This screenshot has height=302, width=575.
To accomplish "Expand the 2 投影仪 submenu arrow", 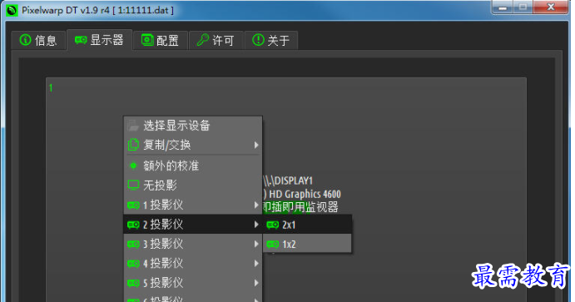I will point(256,225).
